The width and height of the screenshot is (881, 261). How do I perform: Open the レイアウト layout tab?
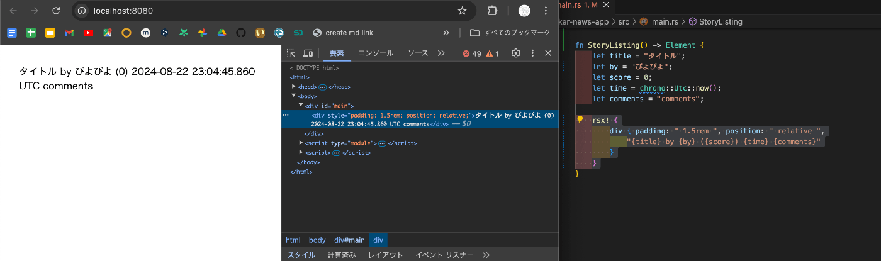386,255
